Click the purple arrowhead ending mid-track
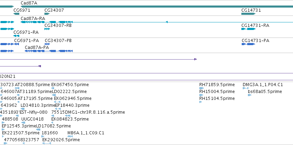The height and width of the screenshot is (145, 293). coord(196,59)
